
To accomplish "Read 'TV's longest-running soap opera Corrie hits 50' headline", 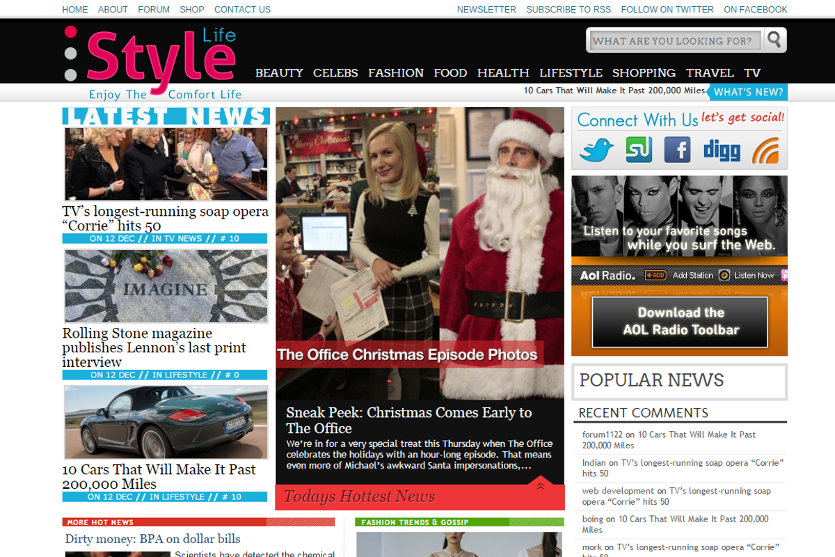I will 166,218.
